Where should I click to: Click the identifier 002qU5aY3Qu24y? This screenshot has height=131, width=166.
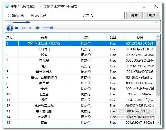coord(140,61)
